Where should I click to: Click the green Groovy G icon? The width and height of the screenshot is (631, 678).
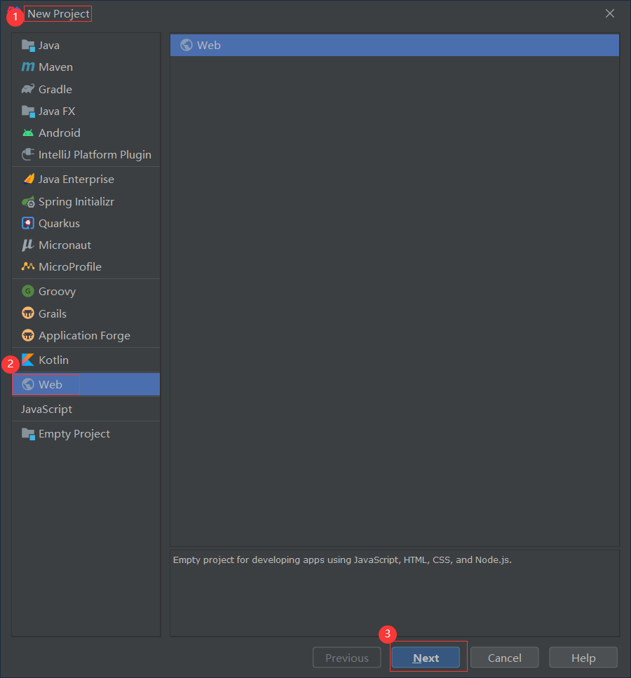pyautogui.click(x=28, y=291)
